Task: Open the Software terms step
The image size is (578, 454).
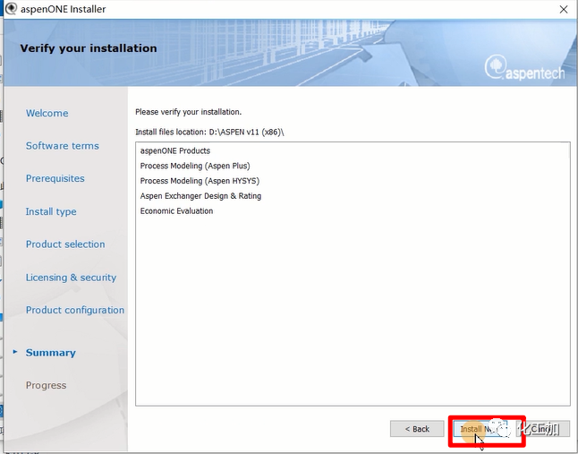Action: point(62,146)
